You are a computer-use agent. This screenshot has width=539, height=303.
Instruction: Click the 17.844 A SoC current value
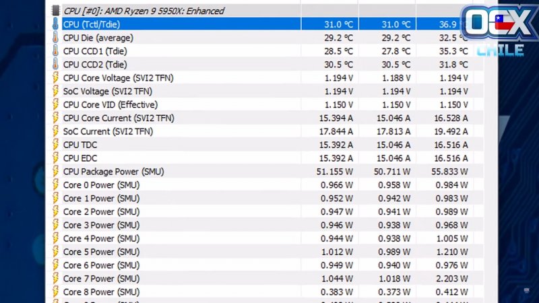coord(336,131)
